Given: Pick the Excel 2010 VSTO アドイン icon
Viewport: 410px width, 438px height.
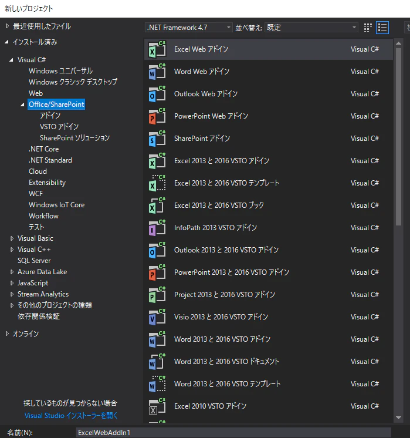Looking at the screenshot, I should click(x=157, y=407).
